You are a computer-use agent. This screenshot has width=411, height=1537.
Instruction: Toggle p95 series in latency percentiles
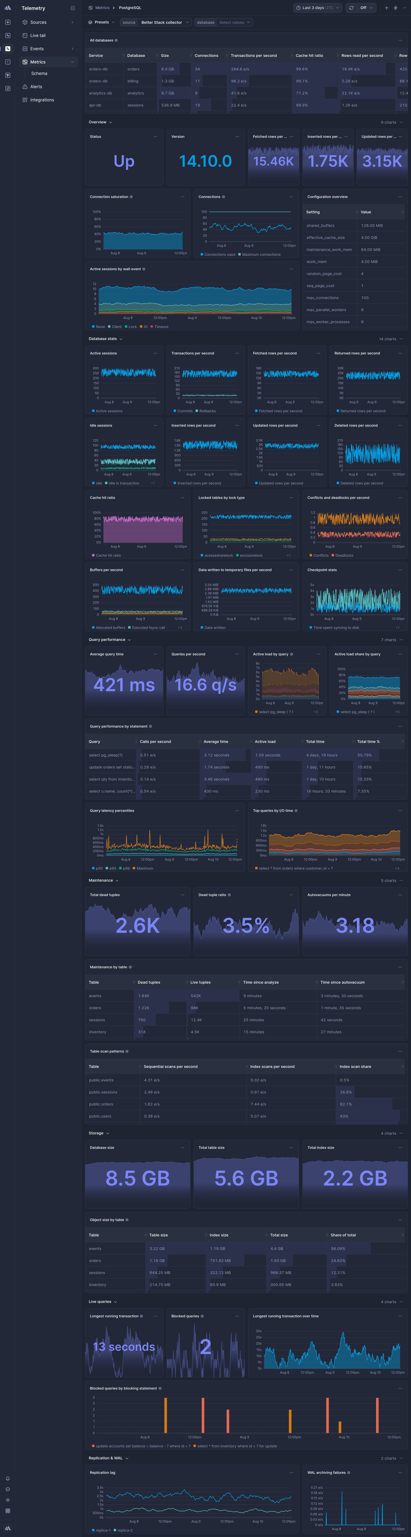[111, 868]
